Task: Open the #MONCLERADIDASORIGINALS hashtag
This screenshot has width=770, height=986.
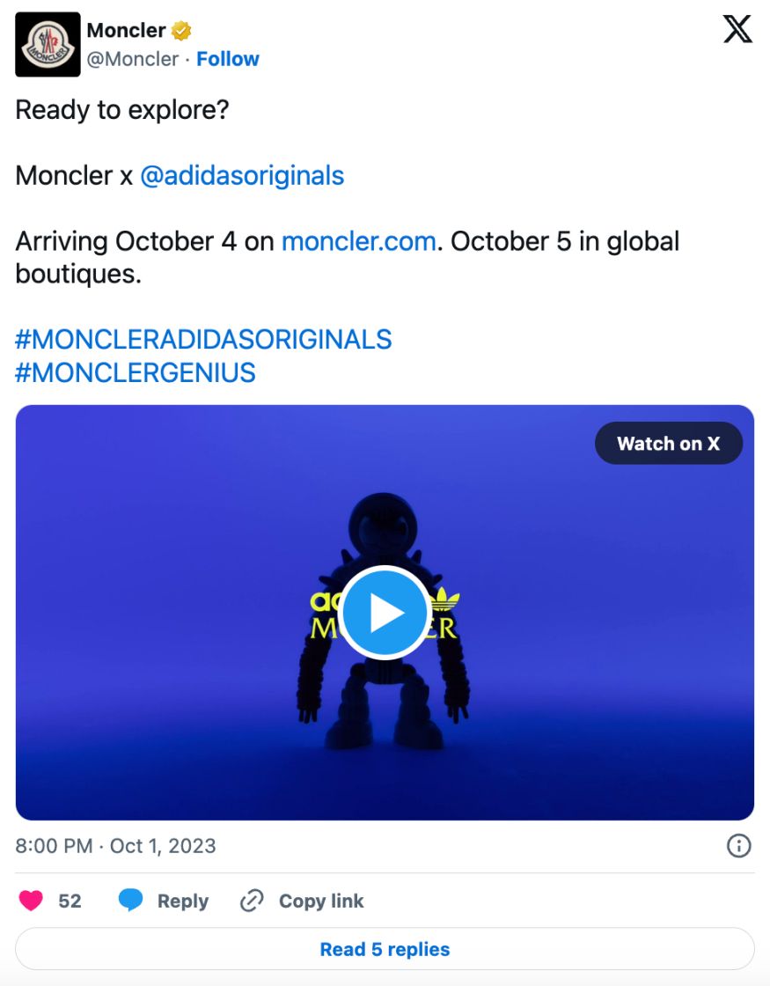Action: pyautogui.click(x=203, y=340)
